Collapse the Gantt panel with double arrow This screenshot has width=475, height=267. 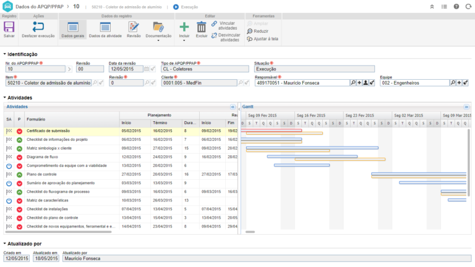(x=467, y=106)
